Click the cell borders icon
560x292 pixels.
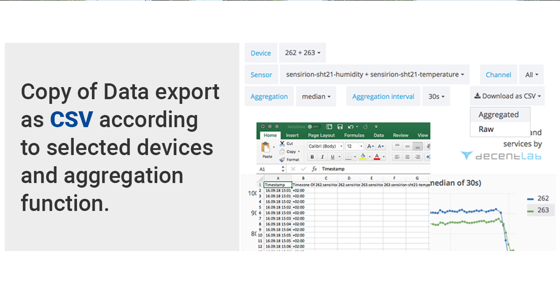click(x=348, y=157)
